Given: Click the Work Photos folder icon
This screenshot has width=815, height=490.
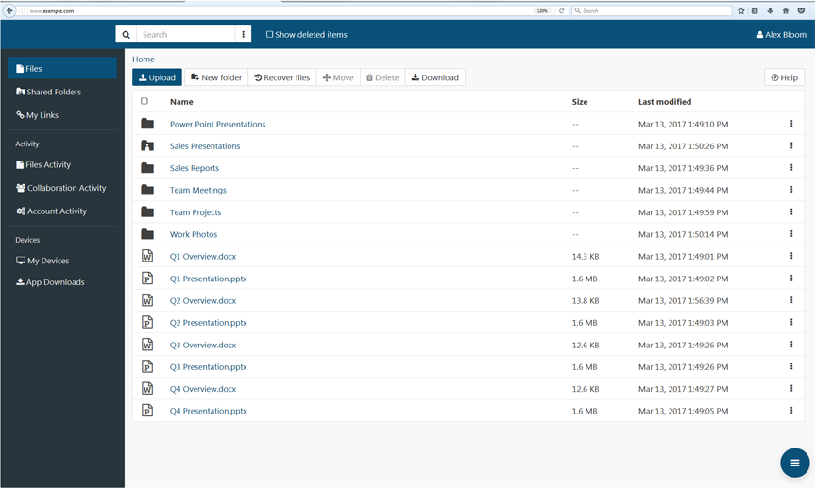Looking at the screenshot, I should (147, 234).
